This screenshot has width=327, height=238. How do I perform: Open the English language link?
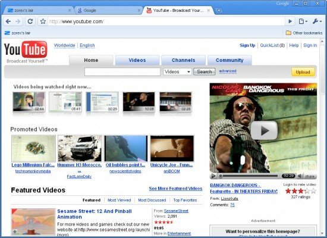click(87, 45)
